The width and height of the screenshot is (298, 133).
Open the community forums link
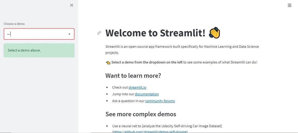[160, 101]
